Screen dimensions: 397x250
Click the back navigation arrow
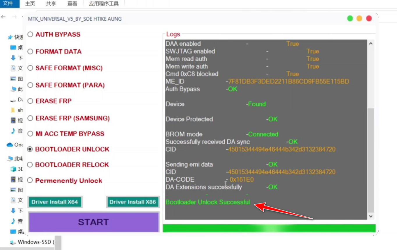(3, 17)
